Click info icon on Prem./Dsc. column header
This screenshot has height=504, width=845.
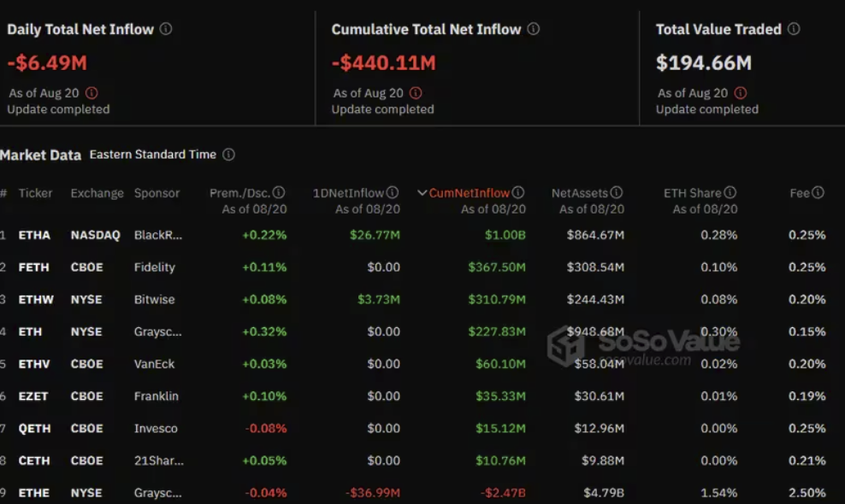[279, 193]
